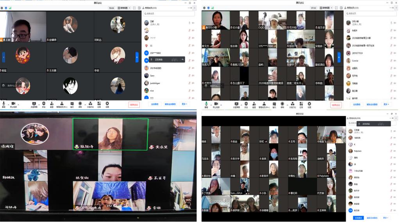Open Share Screen in the left meeting toolbar

[x=34, y=104]
